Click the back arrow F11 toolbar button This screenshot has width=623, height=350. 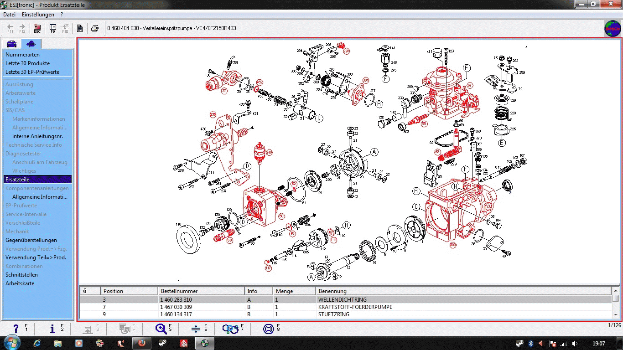coord(10,28)
